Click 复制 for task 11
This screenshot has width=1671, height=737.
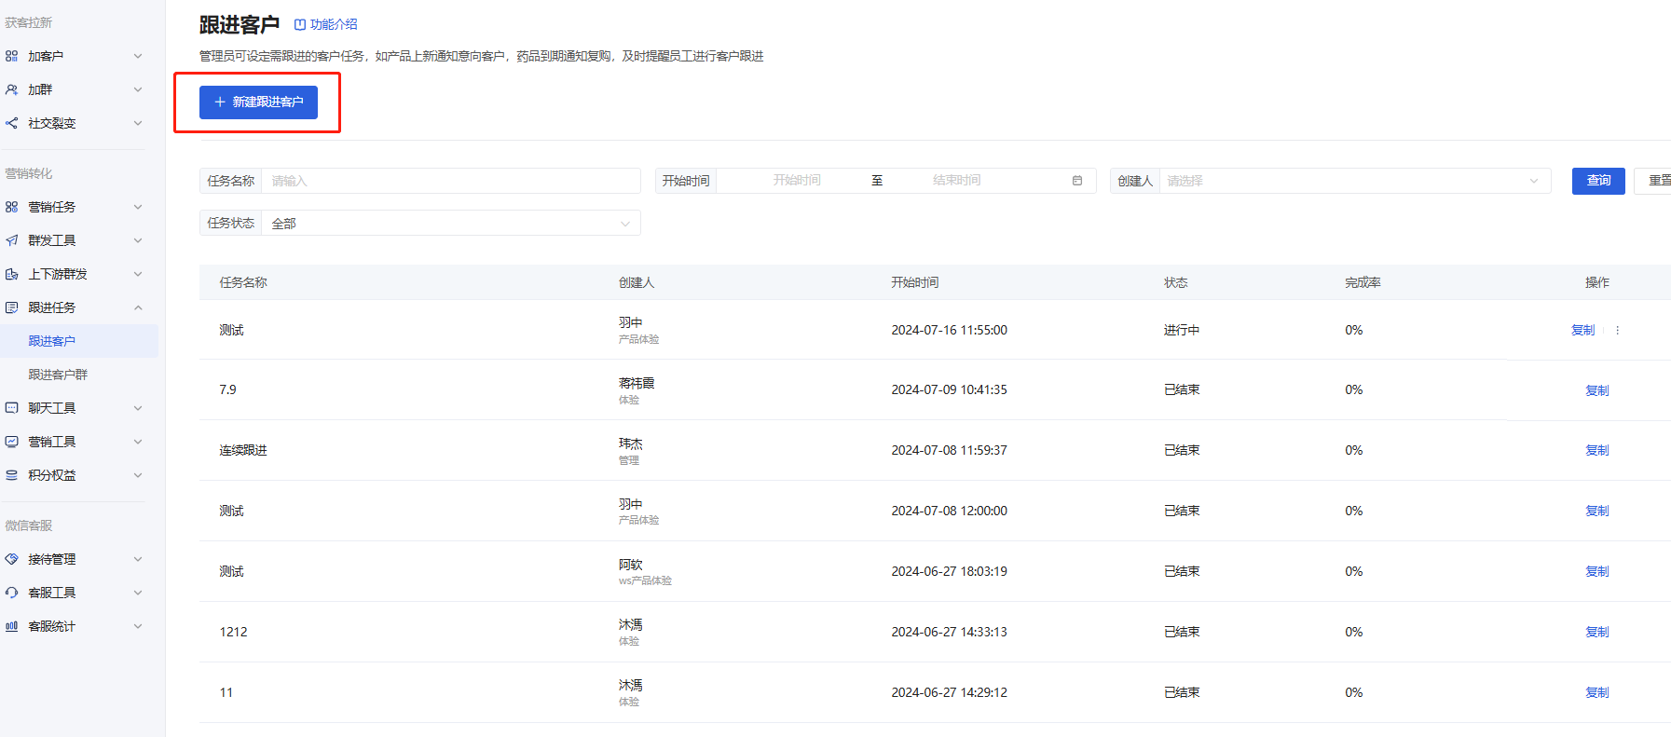(x=1597, y=692)
